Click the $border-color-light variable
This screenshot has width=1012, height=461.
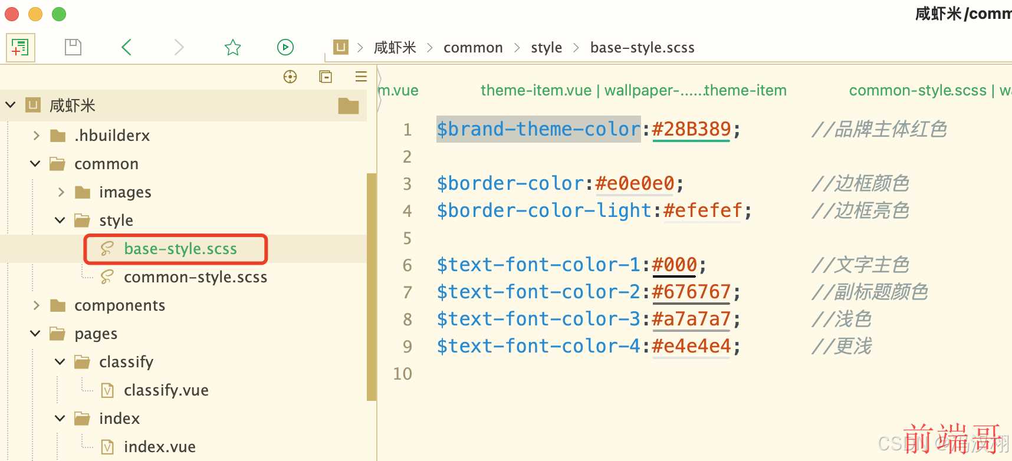tap(544, 210)
